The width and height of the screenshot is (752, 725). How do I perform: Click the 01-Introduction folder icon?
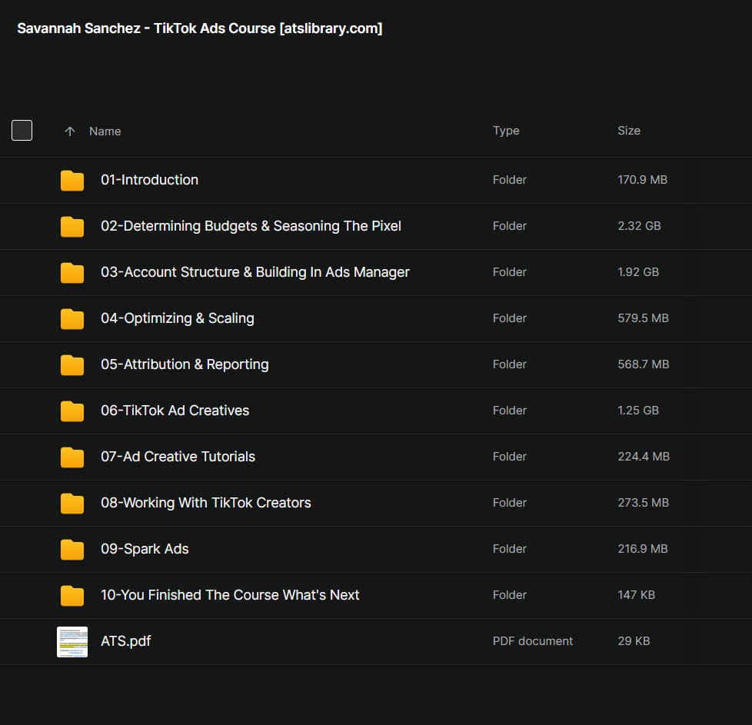(72, 181)
